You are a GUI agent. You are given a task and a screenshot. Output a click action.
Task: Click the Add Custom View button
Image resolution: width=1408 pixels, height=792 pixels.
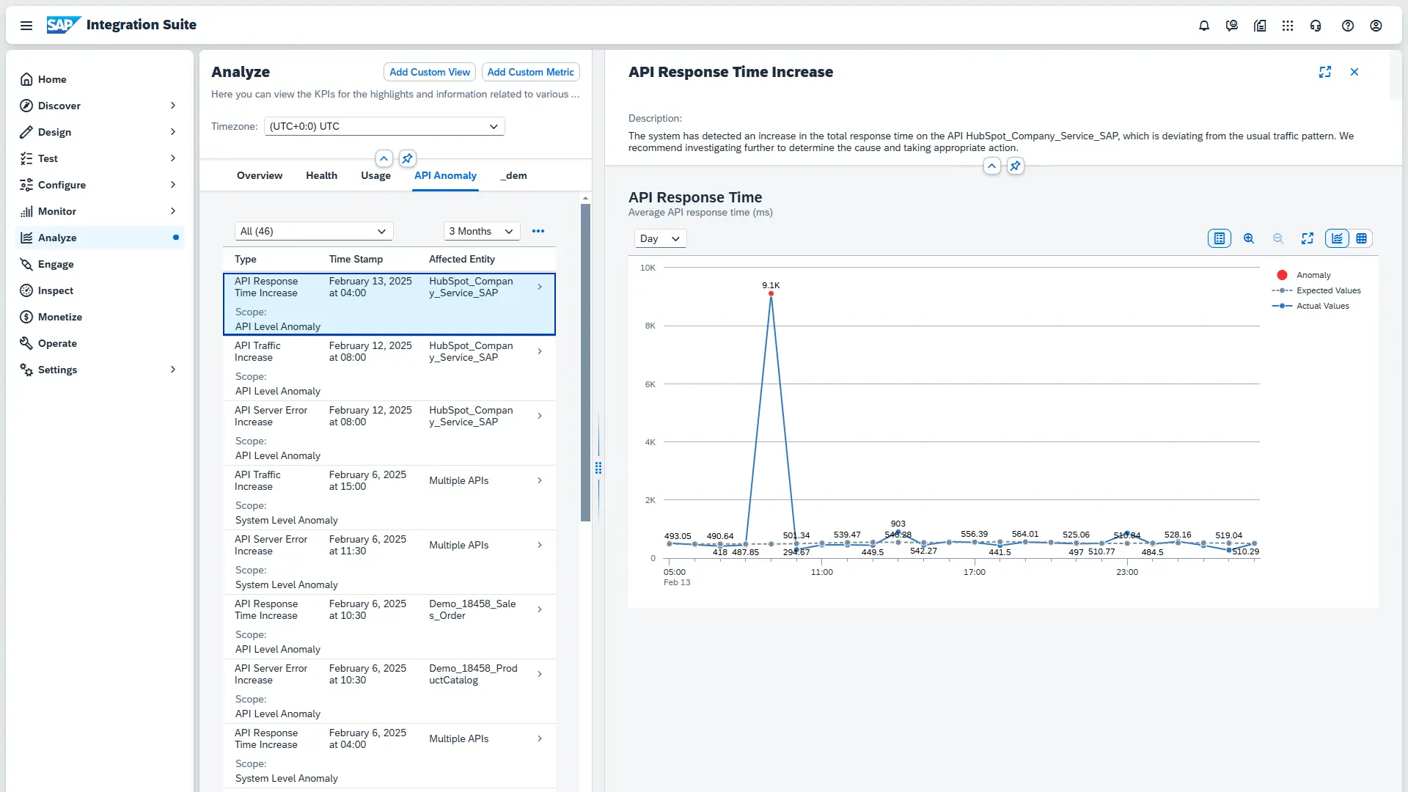click(430, 72)
